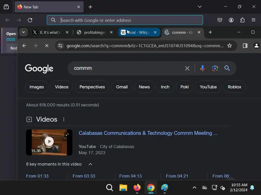Viewport: 261px width, 195px height.
Task: Expand Firefox list all tabs chevron
Action: click(x=200, y=7)
